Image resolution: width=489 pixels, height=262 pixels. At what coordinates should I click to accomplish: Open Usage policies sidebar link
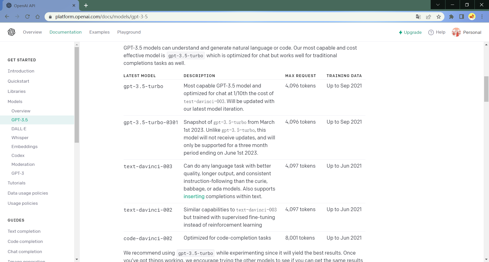tap(23, 203)
